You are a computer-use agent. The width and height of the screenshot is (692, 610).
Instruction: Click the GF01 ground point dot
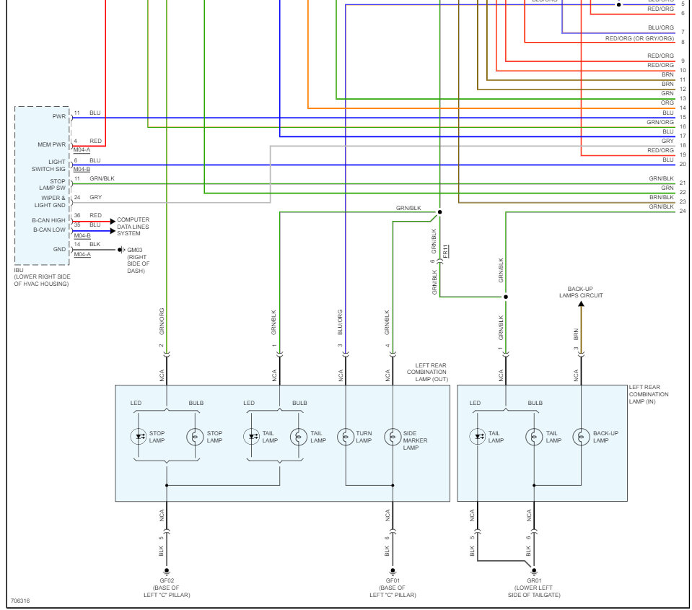[x=393, y=571]
